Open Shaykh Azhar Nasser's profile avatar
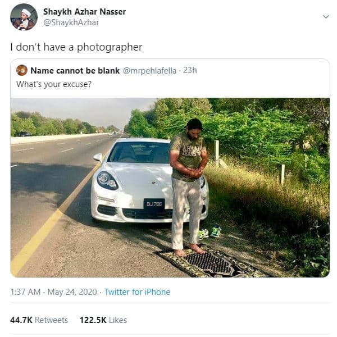Image resolution: width=337 pixels, height=337 pixels. tap(24, 17)
